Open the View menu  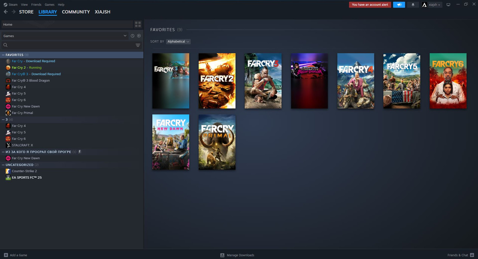coord(24,4)
